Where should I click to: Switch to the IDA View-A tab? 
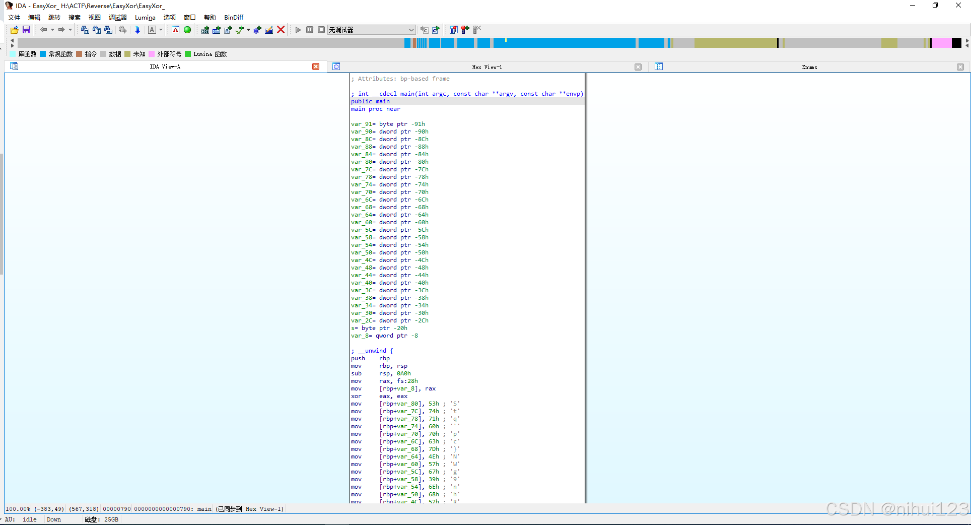click(x=165, y=67)
